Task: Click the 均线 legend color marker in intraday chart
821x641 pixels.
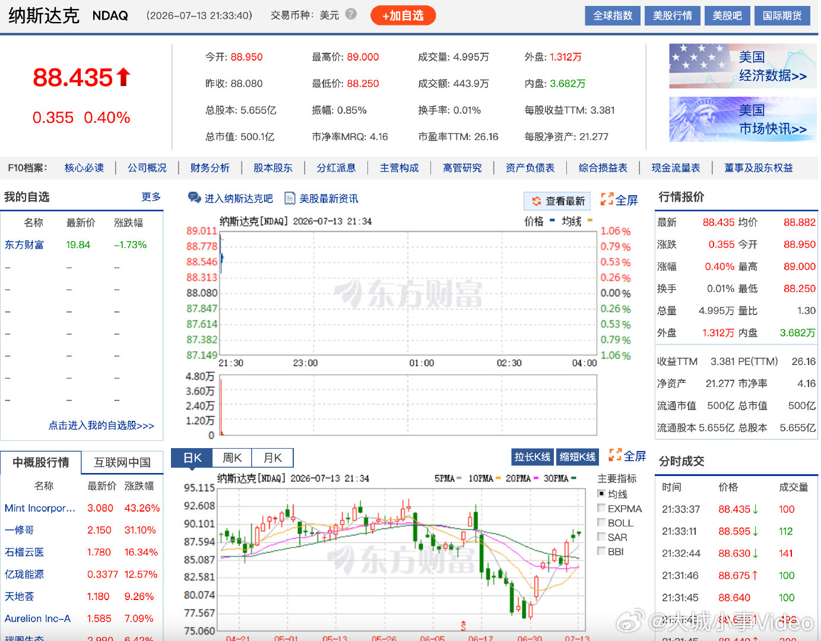Action: coord(589,221)
